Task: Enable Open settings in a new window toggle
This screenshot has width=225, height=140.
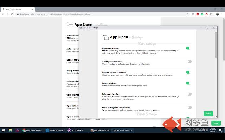Action: click(190, 107)
